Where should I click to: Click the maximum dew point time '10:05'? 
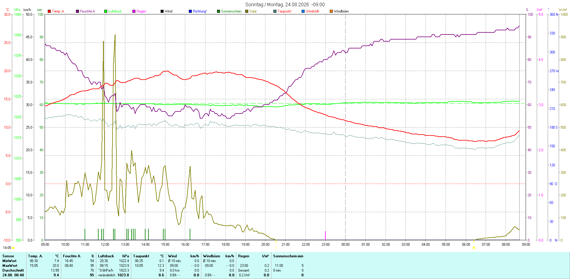pyautogui.click(x=139, y=266)
